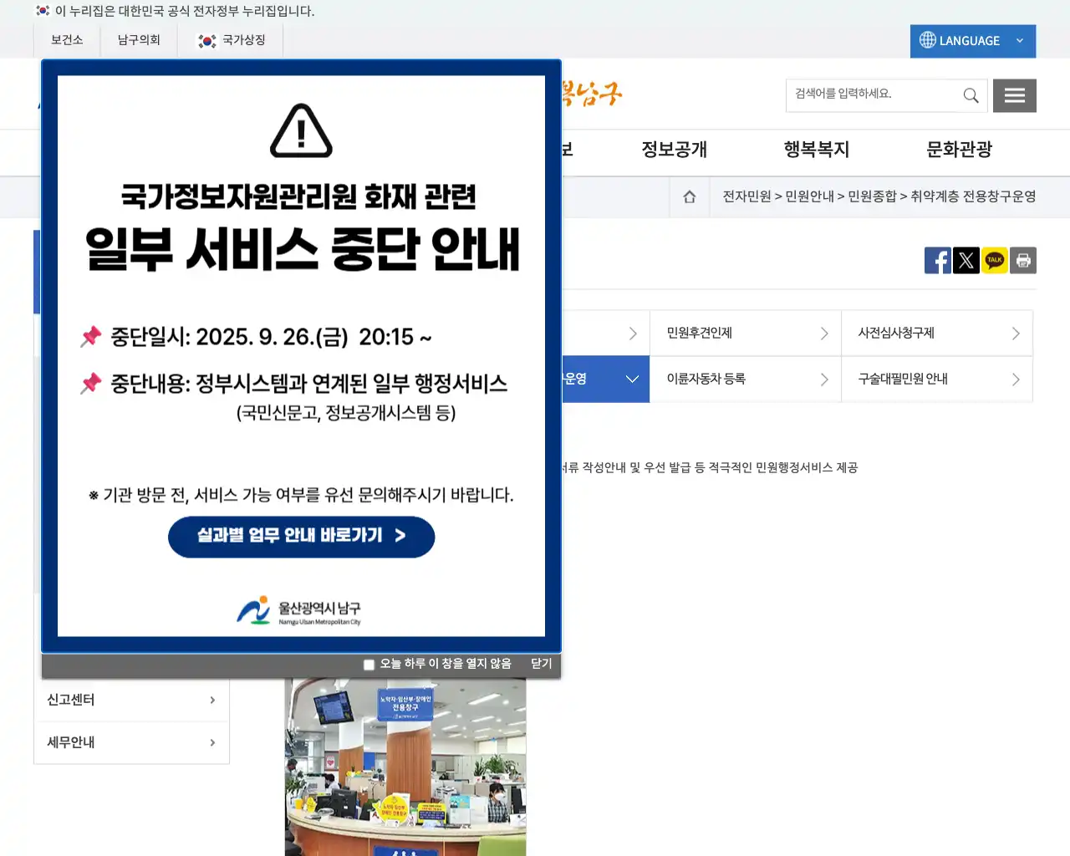The width and height of the screenshot is (1070, 856).
Task: Open the 정보공개 main menu
Action: (x=675, y=150)
